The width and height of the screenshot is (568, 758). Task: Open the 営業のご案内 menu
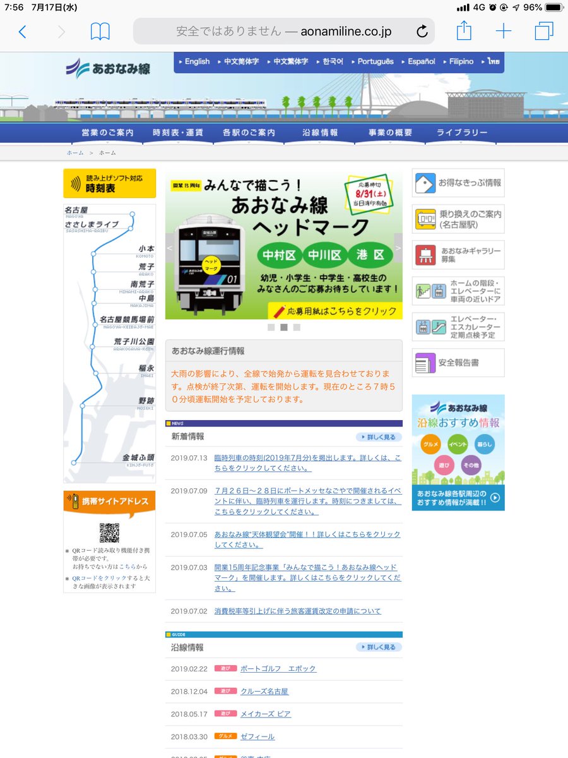click(x=107, y=133)
